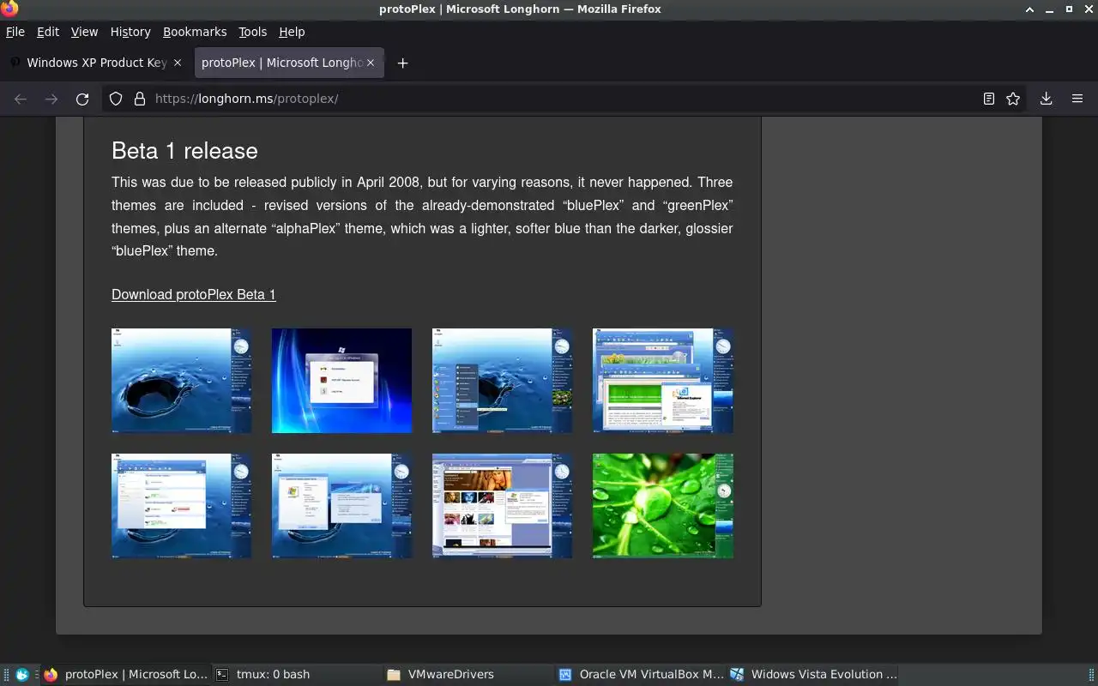Open media library screenshot thumbnail
1098x686 pixels.
pos(502,506)
